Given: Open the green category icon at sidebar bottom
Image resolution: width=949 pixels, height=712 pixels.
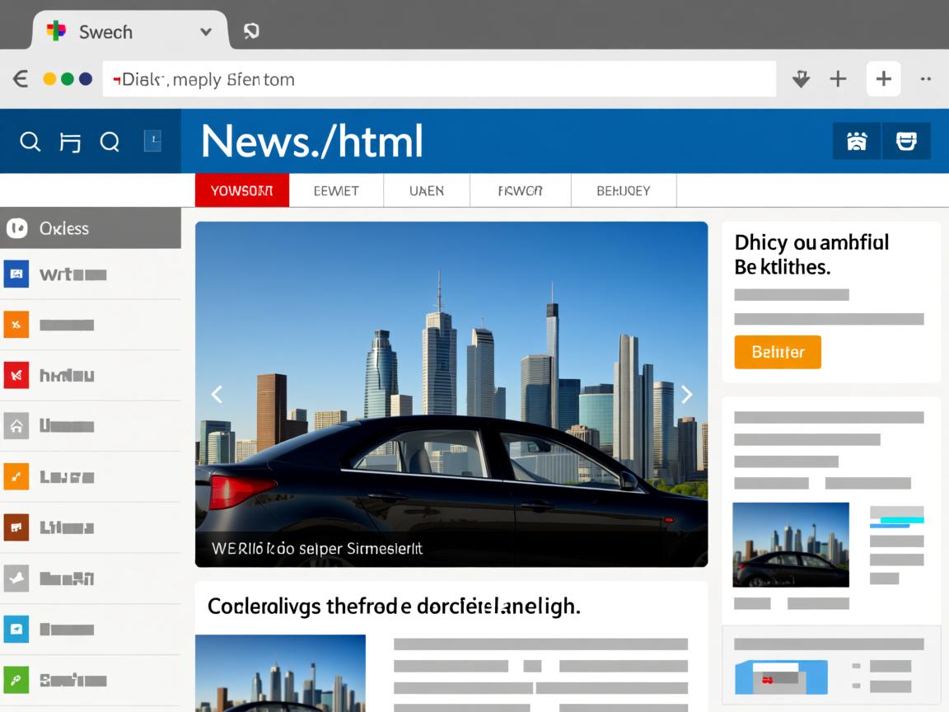Looking at the screenshot, I should coord(16,680).
